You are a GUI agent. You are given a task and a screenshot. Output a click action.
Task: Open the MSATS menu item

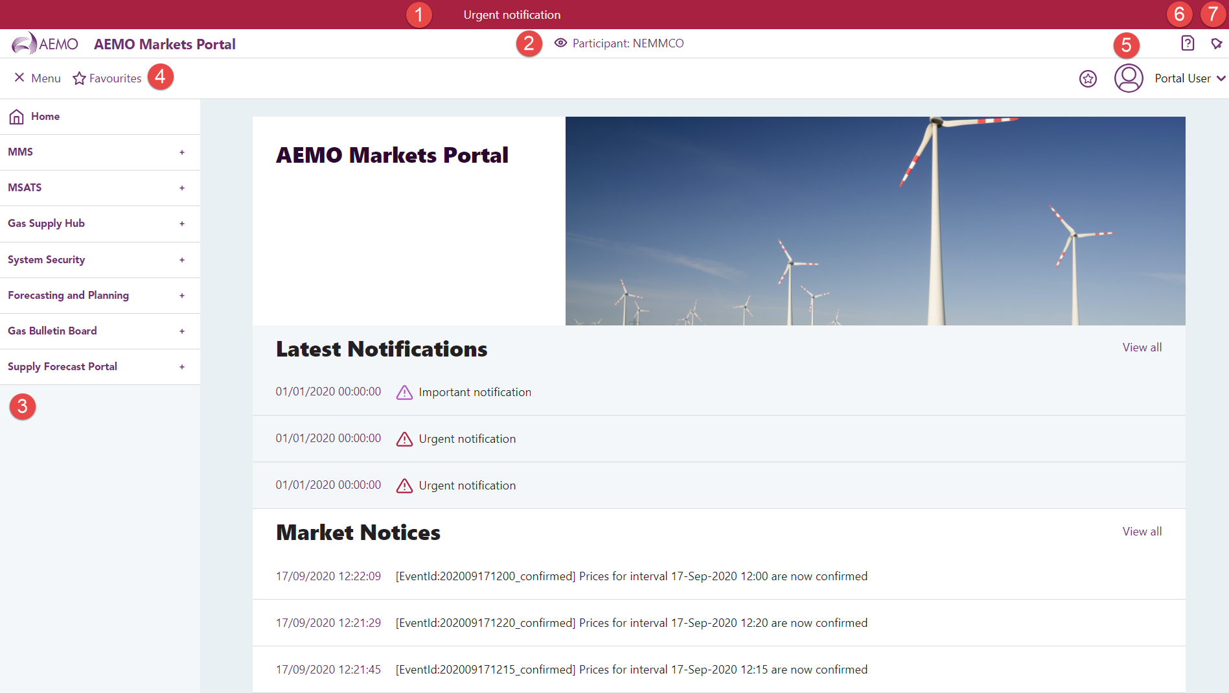click(100, 188)
